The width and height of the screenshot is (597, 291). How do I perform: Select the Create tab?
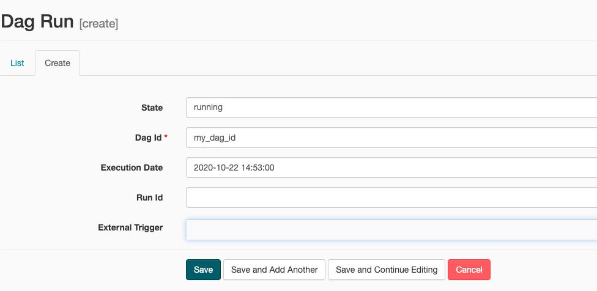point(57,63)
